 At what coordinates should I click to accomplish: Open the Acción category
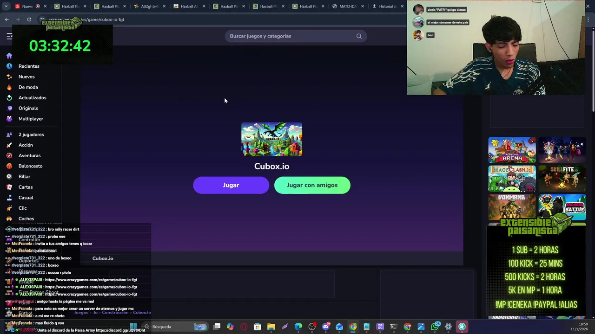(26, 145)
